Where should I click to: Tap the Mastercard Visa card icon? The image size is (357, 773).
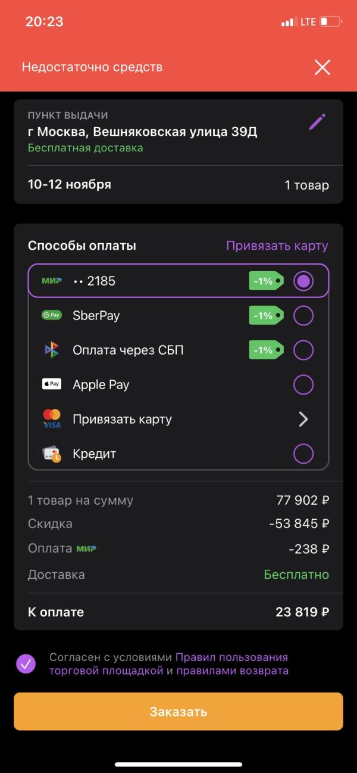[x=52, y=418]
